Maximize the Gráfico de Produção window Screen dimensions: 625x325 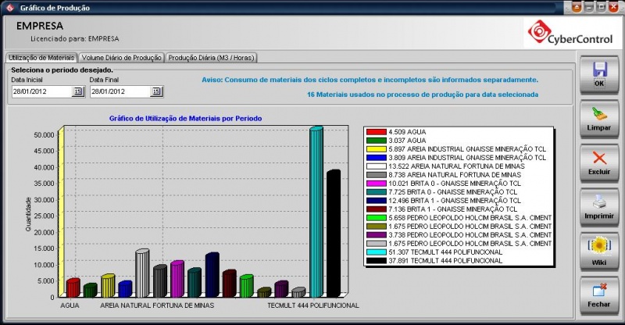click(x=602, y=7)
